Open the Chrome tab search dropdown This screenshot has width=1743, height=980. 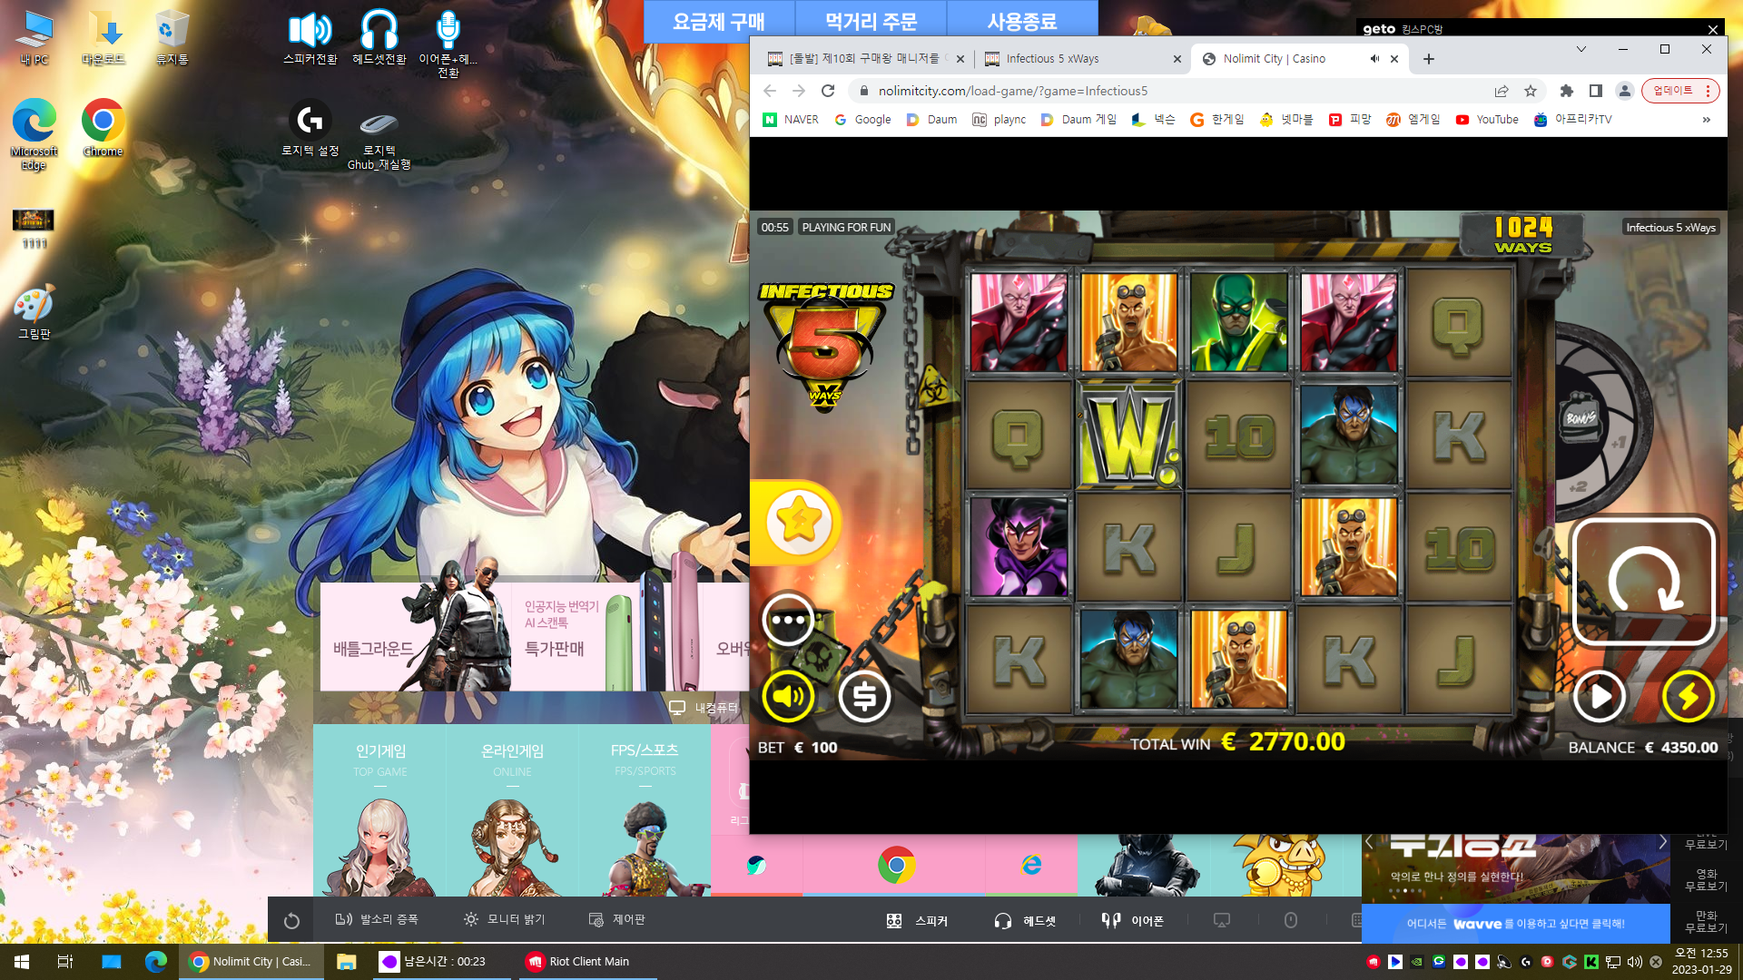[x=1581, y=49]
